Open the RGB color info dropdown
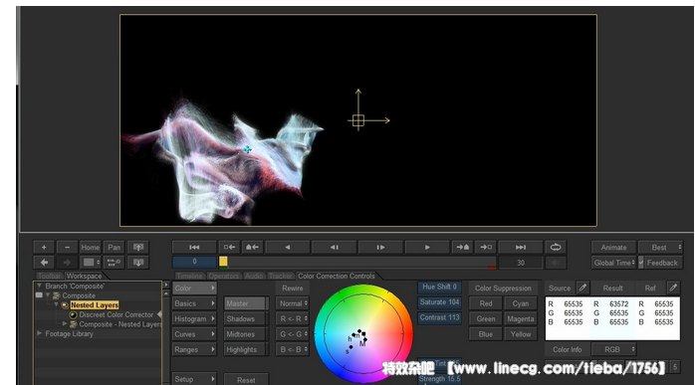 (614, 349)
